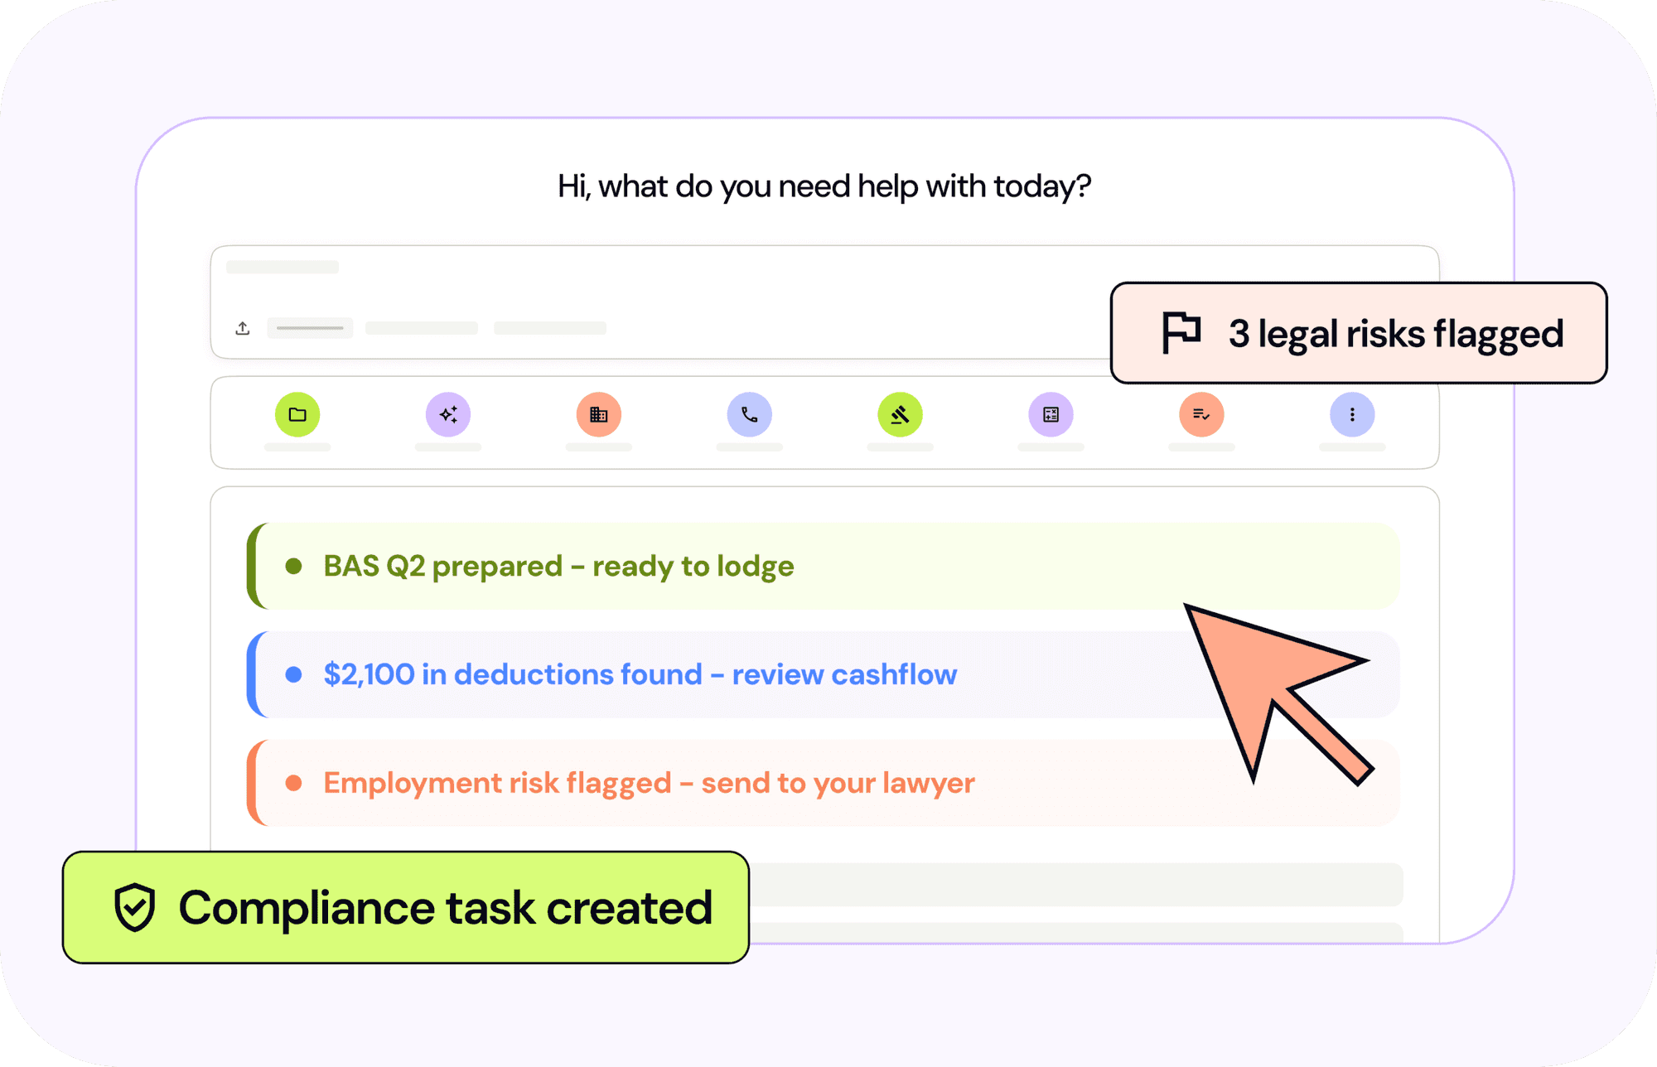Open the purple AI sparkles icon
1657x1067 pixels.
point(448,414)
